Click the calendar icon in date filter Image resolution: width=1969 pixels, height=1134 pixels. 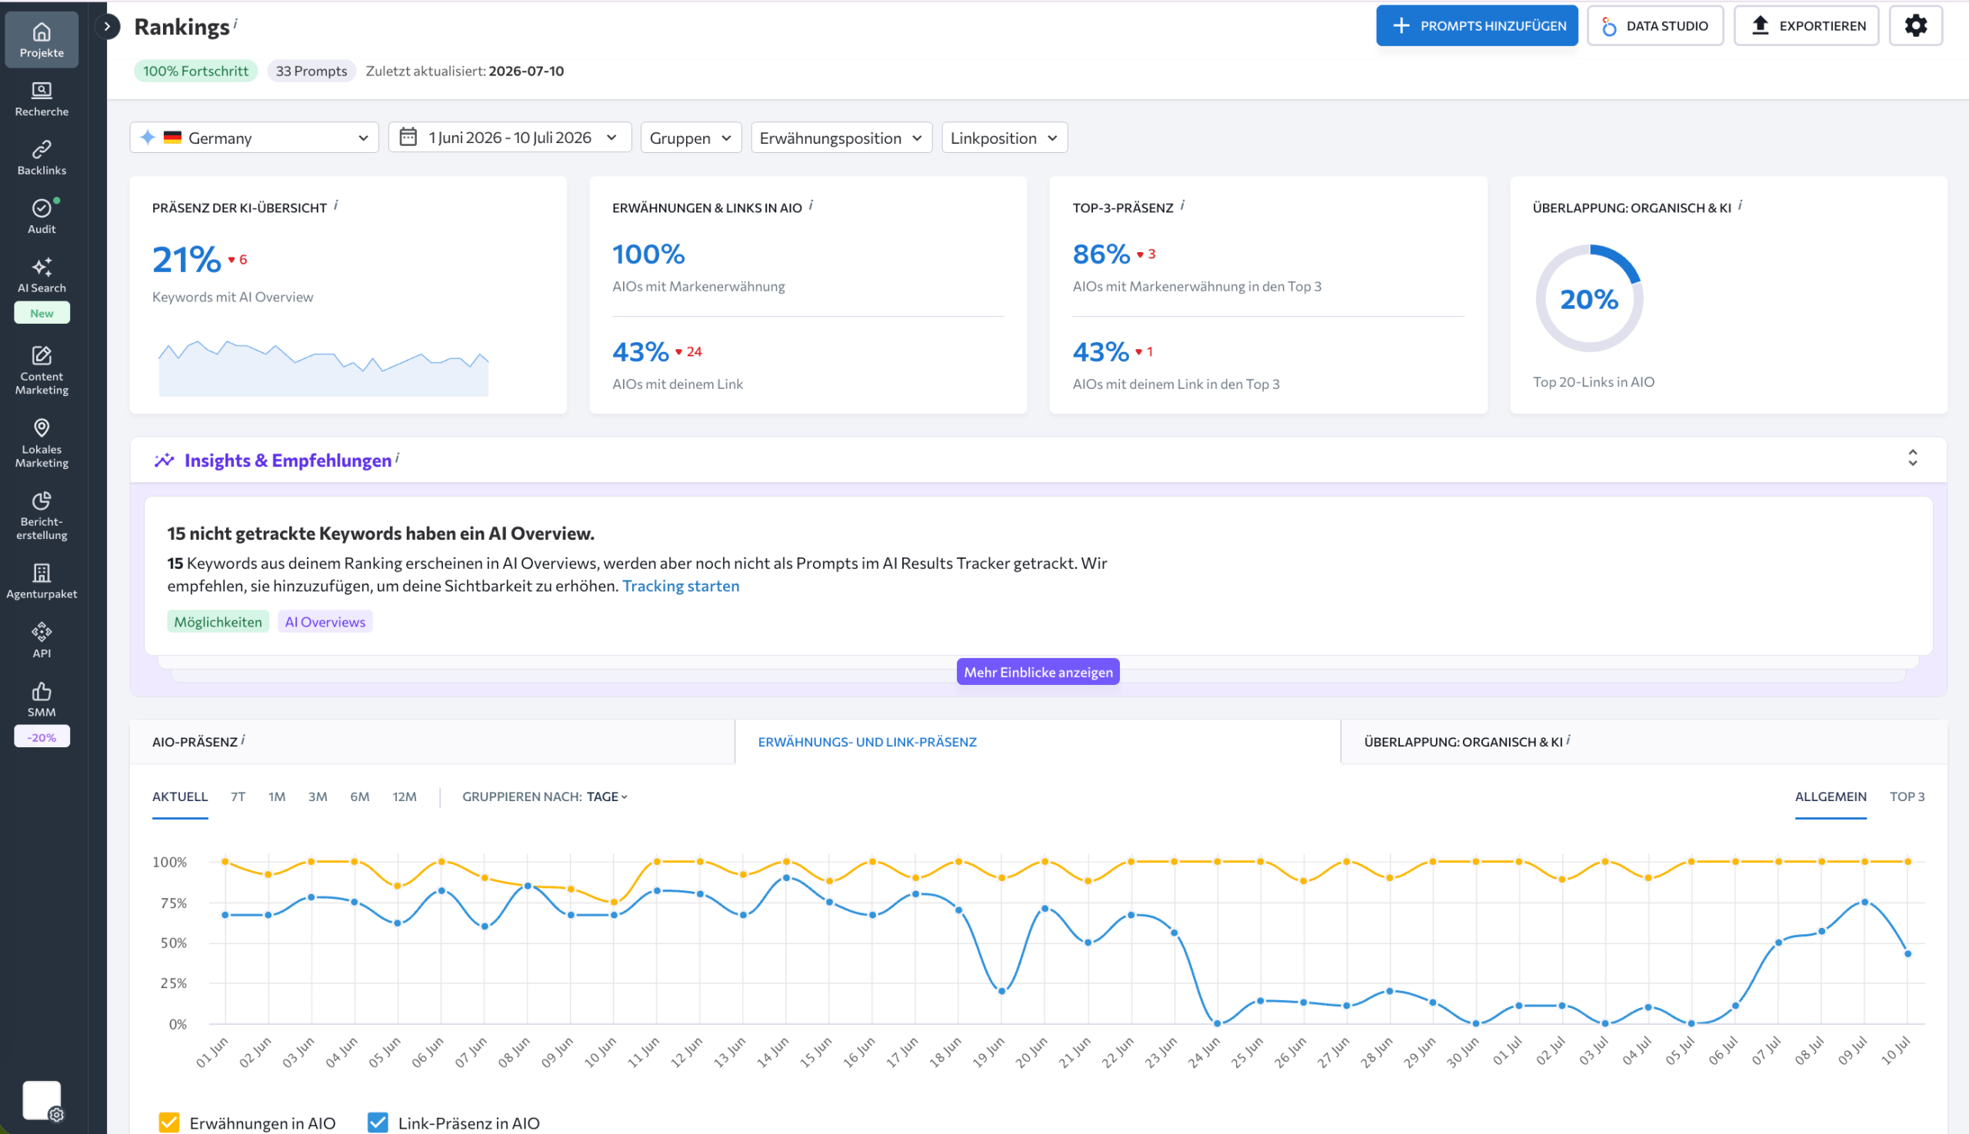[x=408, y=137]
